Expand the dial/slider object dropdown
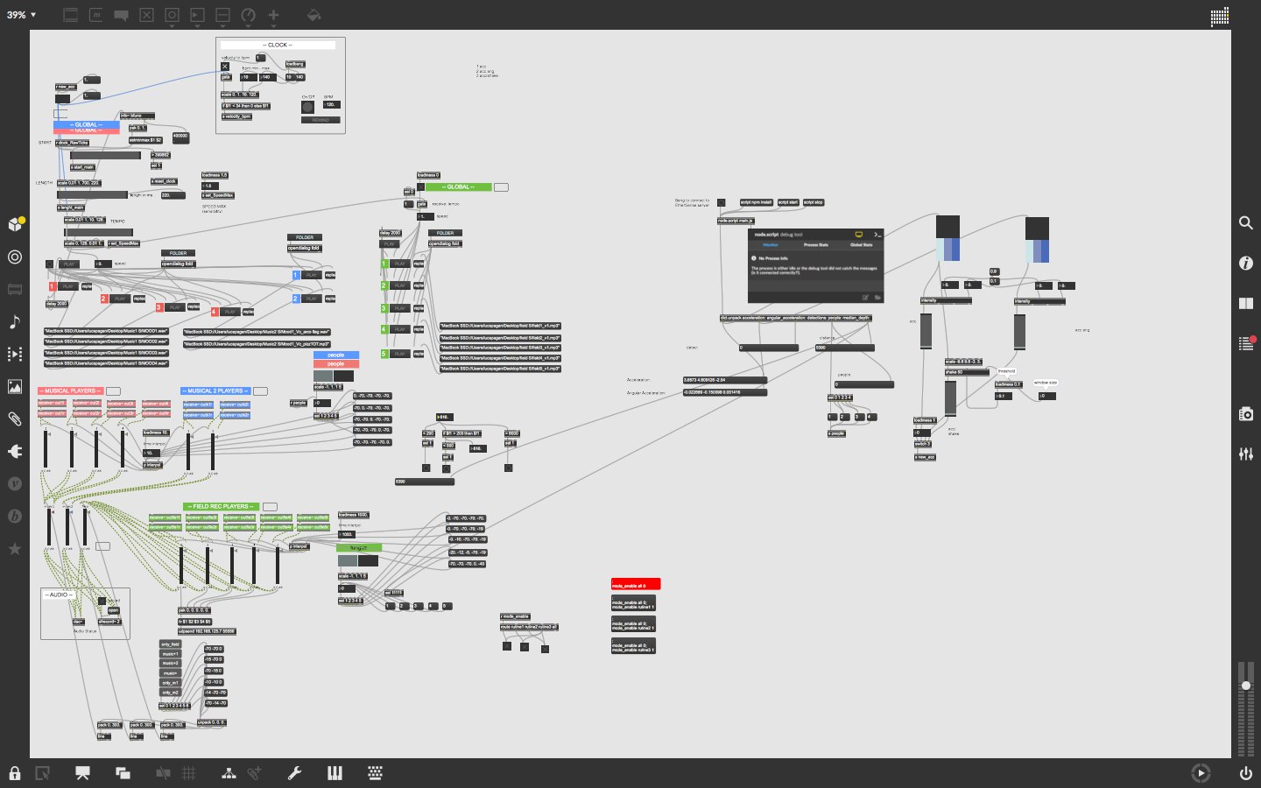Screen dimensions: 1261x788 coord(248,16)
